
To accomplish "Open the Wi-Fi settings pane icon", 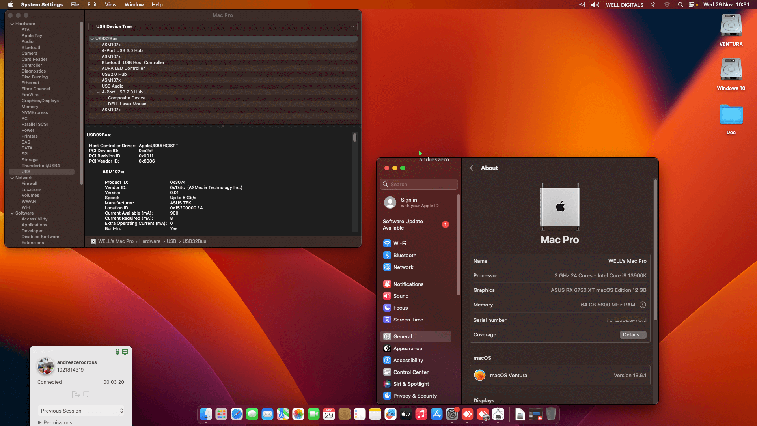I will click(x=387, y=244).
